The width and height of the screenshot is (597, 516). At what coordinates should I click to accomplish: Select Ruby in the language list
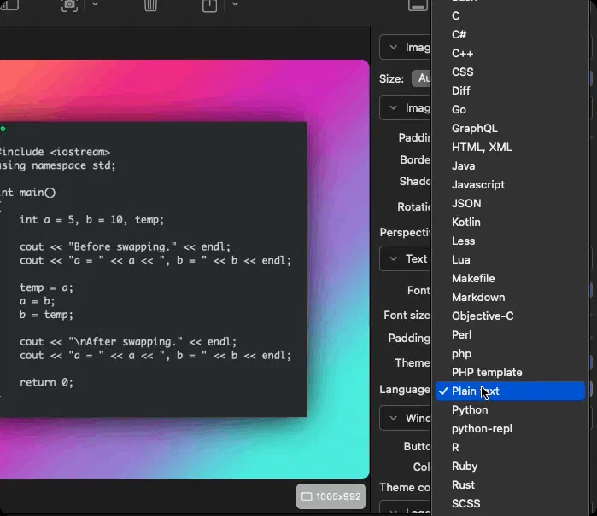[x=510, y=466]
